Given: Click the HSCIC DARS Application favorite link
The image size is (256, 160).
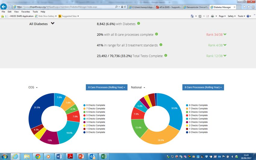Looking at the screenshot, I should pos(20,16).
